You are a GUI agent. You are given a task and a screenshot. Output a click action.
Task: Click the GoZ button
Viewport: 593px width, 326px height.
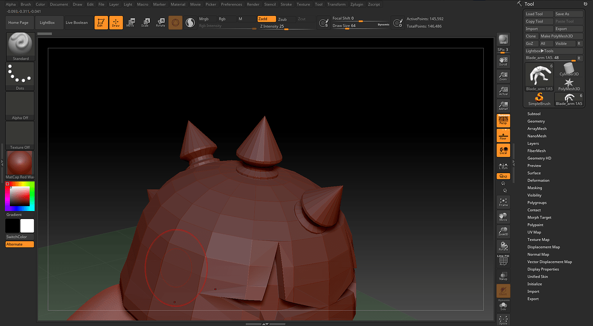[531, 43]
